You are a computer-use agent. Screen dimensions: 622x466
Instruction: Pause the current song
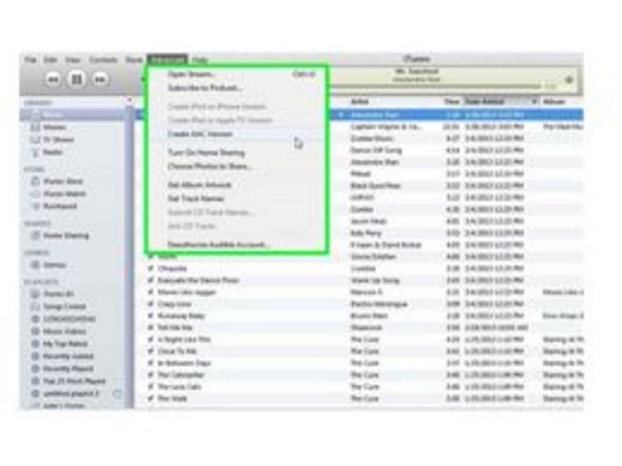tap(77, 80)
